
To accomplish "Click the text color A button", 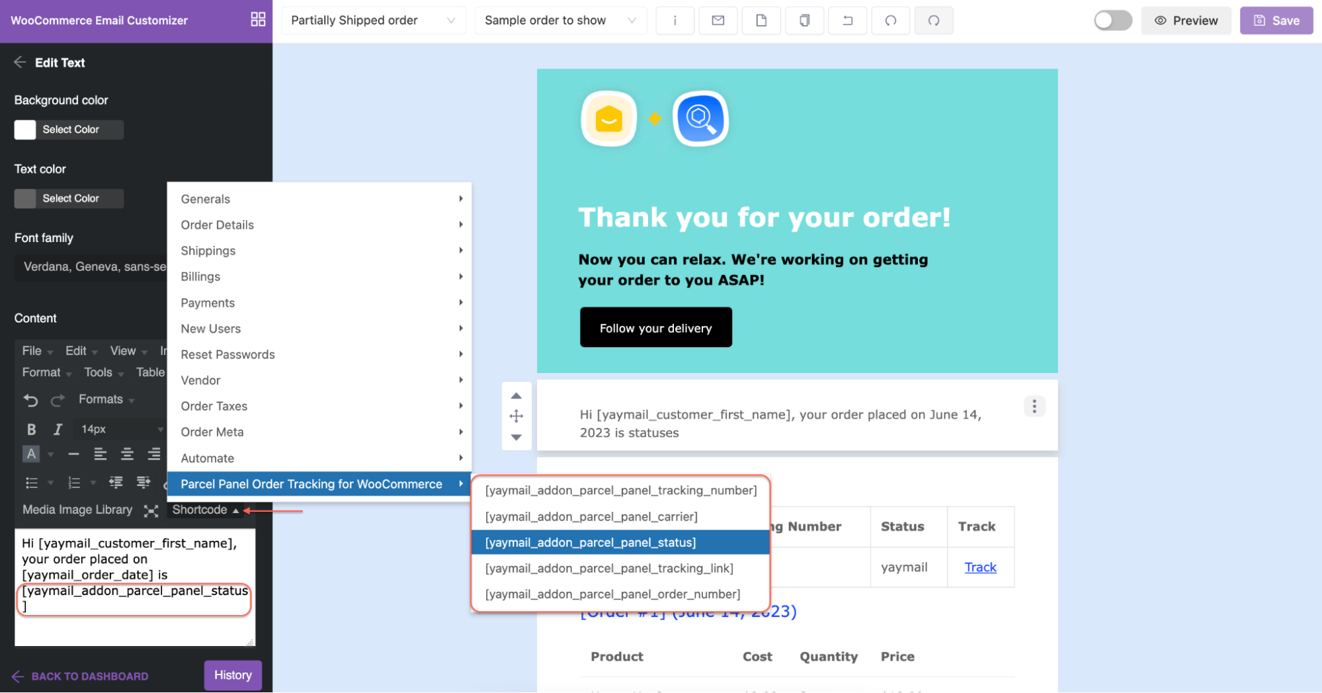I will pyautogui.click(x=31, y=454).
